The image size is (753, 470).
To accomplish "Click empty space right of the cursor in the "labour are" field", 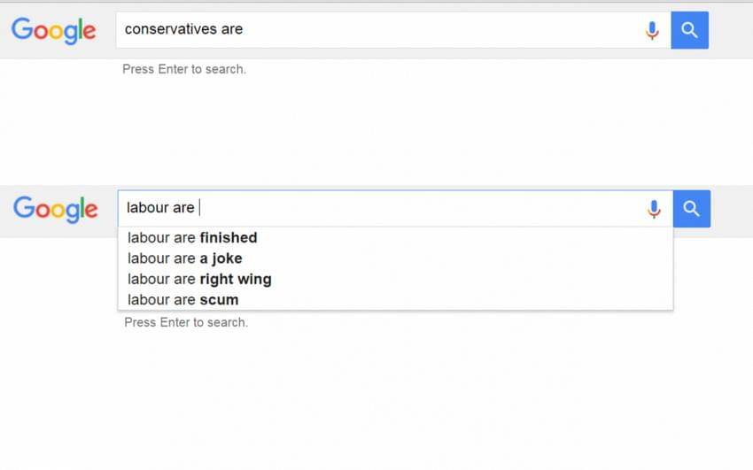I will click(x=425, y=209).
